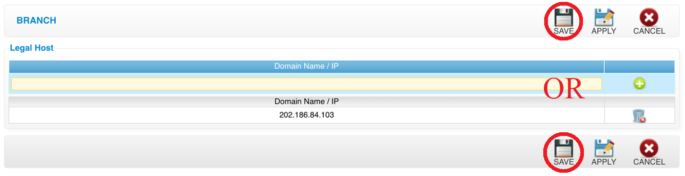Click the BRANCH page heading

pos(36,21)
